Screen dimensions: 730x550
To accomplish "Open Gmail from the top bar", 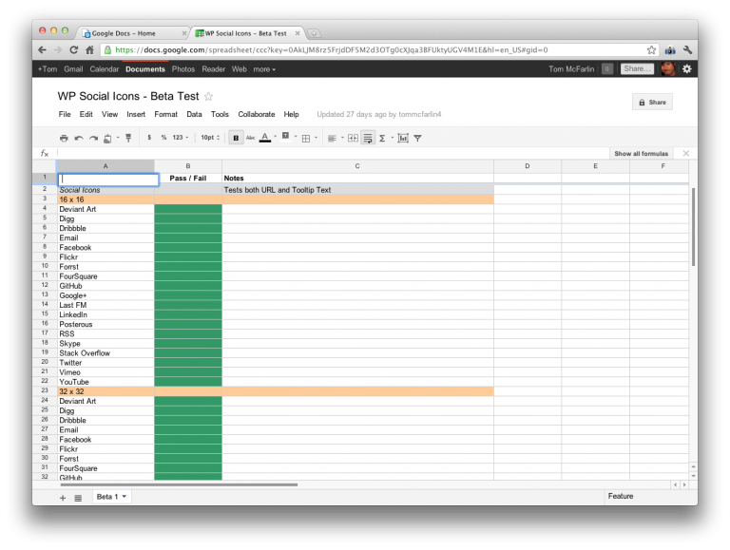I will point(73,69).
